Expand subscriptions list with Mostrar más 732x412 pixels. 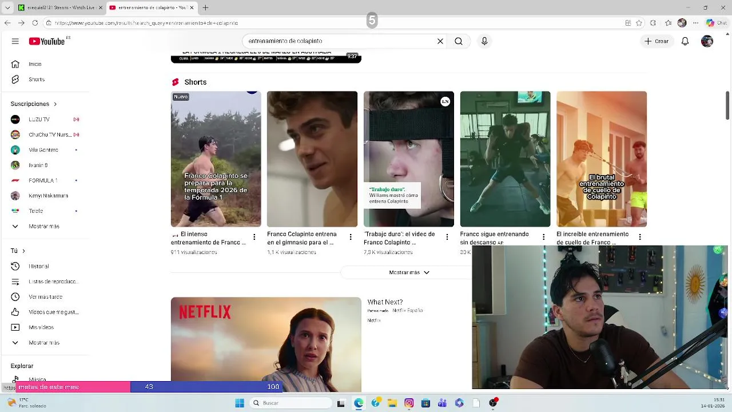point(45,227)
